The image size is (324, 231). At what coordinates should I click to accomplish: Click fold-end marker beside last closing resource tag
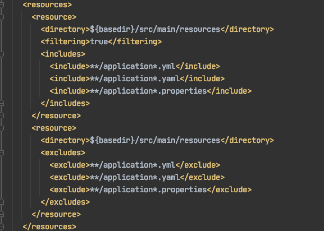tap(1, 214)
